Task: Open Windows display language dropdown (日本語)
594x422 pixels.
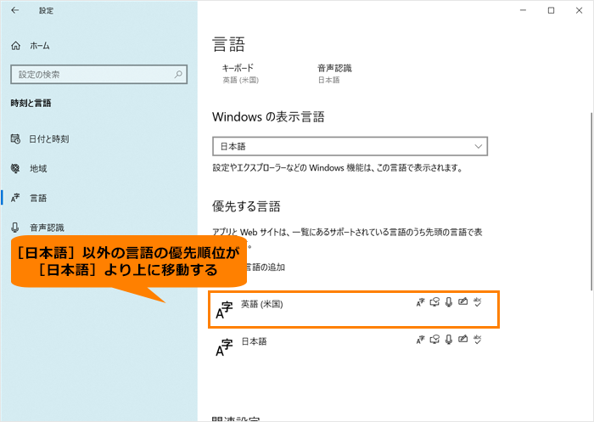Action: pyautogui.click(x=350, y=146)
